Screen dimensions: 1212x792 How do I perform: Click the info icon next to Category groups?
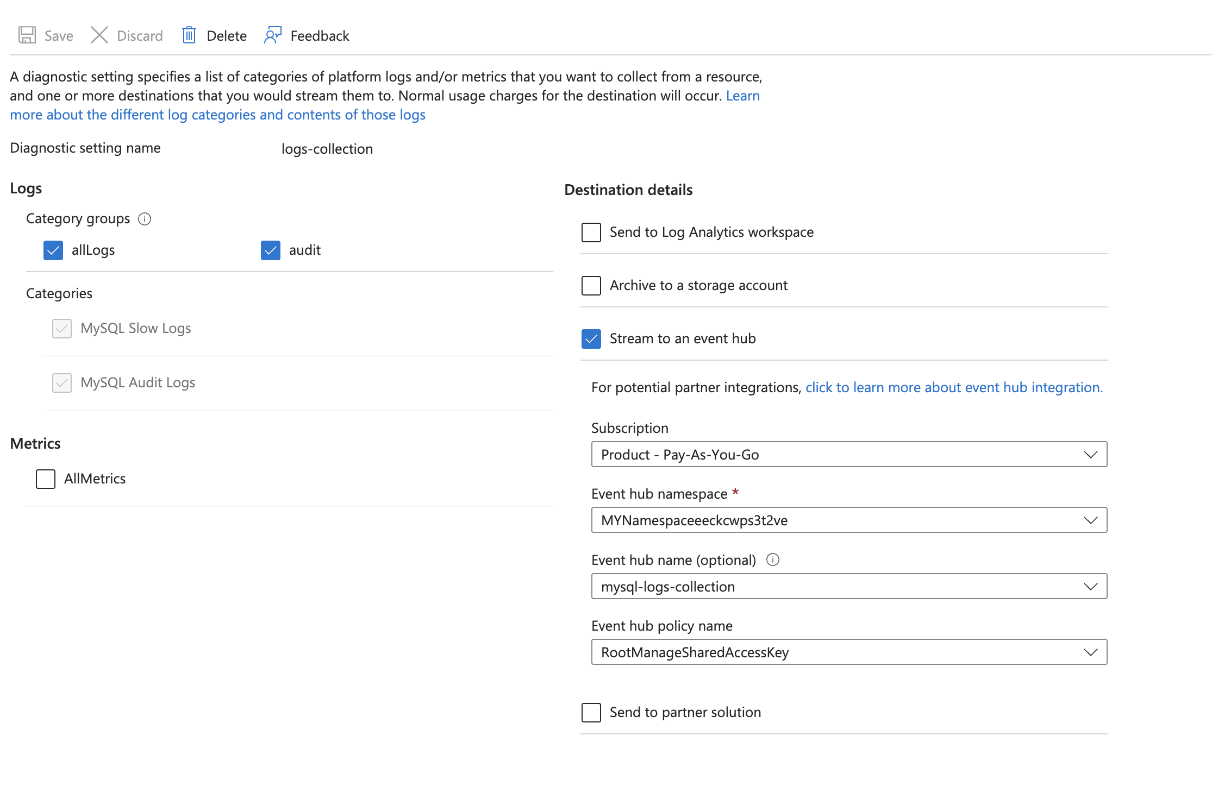click(144, 219)
